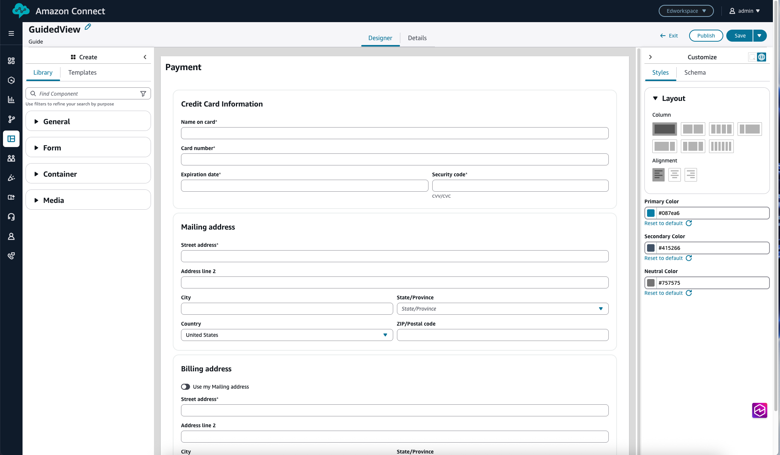
Task: Open the Country dropdown showing United States
Action: coord(385,335)
